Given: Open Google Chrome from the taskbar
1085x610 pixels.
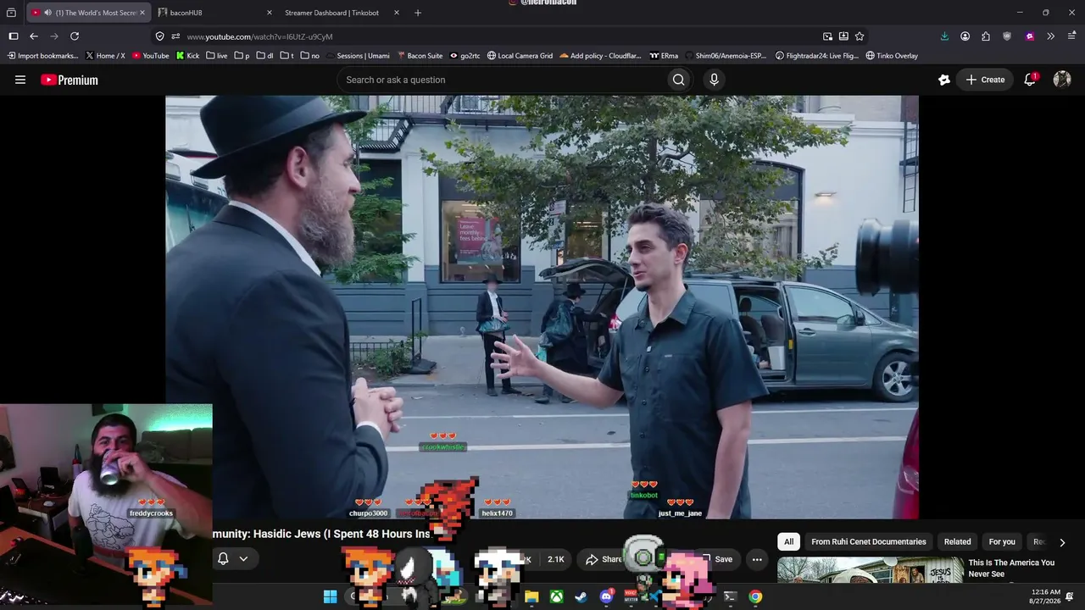Looking at the screenshot, I should pos(755,596).
